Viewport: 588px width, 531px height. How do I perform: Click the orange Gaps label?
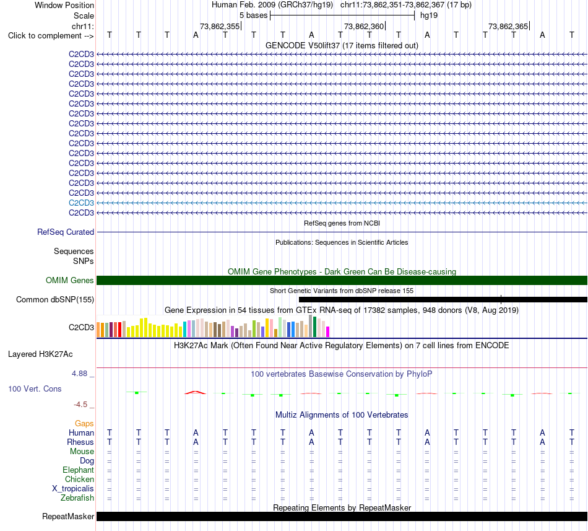84,423
